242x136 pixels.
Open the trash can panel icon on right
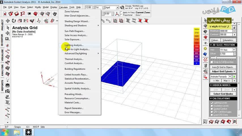pos(205,66)
